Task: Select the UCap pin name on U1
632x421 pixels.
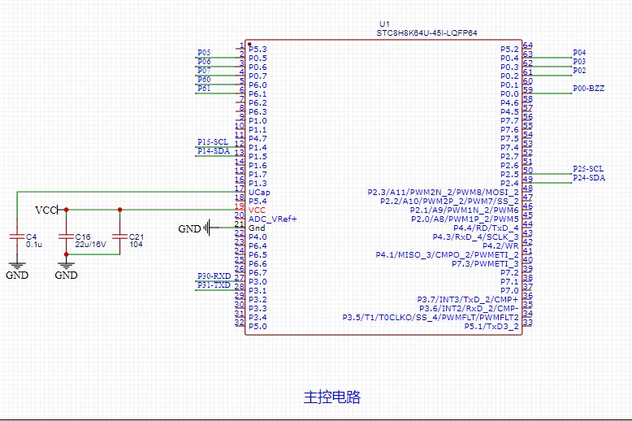Action: 259,192
